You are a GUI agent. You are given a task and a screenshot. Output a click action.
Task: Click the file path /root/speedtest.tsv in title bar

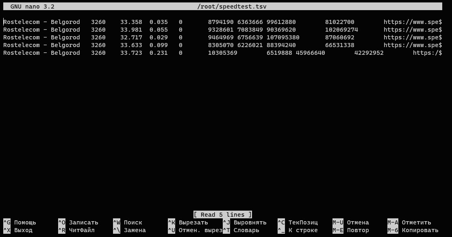pyautogui.click(x=232, y=6)
